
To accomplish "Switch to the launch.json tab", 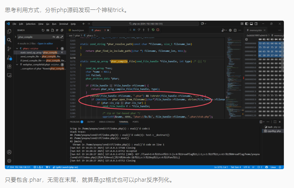I will [x=77, y=30].
